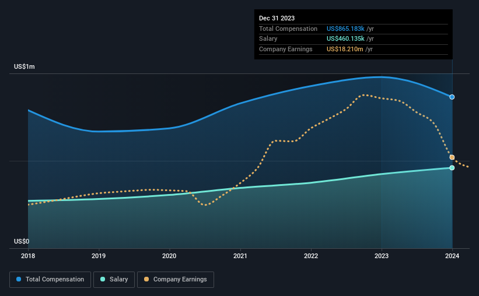Click the US$865.183k total compensation value
This screenshot has width=479, height=296.
tap(345, 29)
